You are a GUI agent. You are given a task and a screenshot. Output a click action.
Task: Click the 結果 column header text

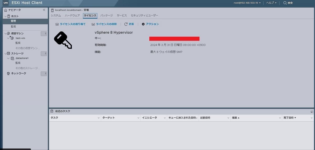235,118
